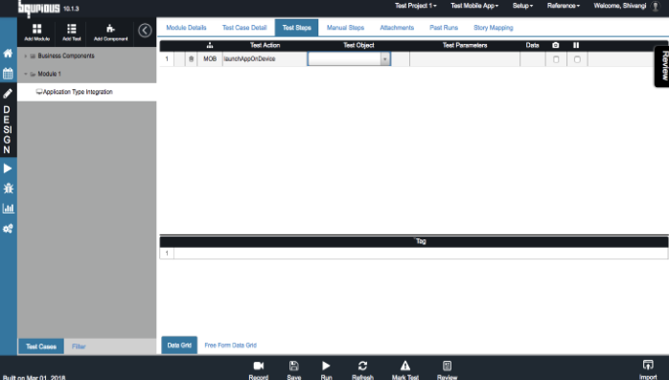Click the Add Module icon
This screenshot has width=669, height=380.
coord(37,29)
